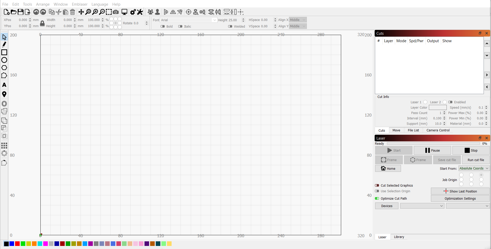This screenshot has height=249, width=491.
Task: Switch to the Library tab
Action: pos(399,237)
